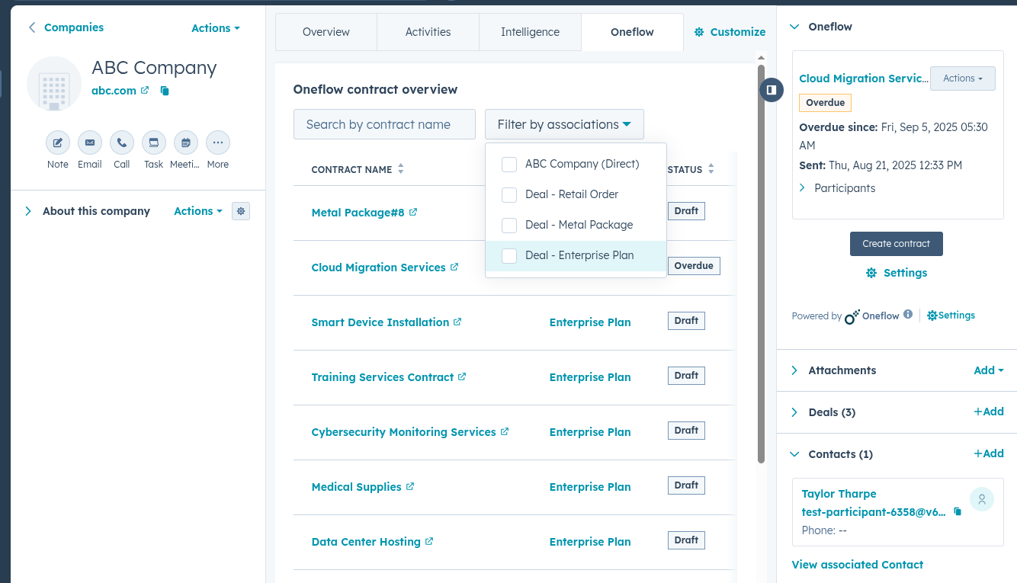The width and height of the screenshot is (1017, 583).
Task: Open Settings link next to Powered by Oneflow
Action: point(951,316)
